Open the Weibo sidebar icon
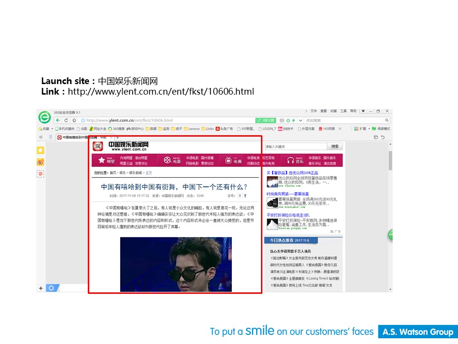The image size is (458, 344). coord(41,162)
